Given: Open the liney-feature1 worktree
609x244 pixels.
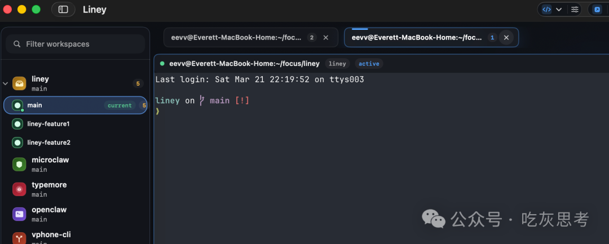Looking at the screenshot, I should click(76, 124).
